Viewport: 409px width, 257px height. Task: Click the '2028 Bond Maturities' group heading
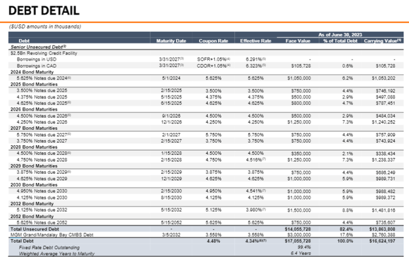click(x=34, y=147)
